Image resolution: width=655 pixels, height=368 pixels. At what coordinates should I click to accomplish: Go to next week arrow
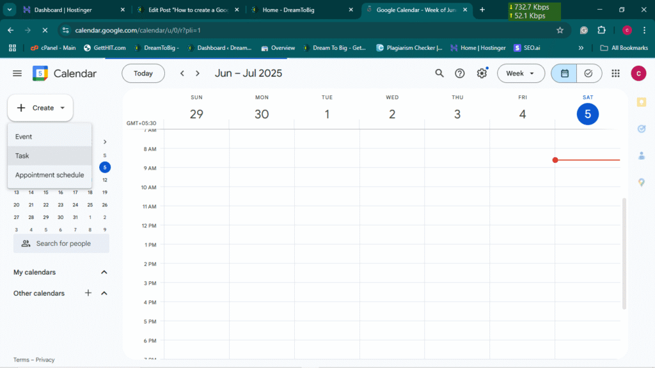(198, 73)
